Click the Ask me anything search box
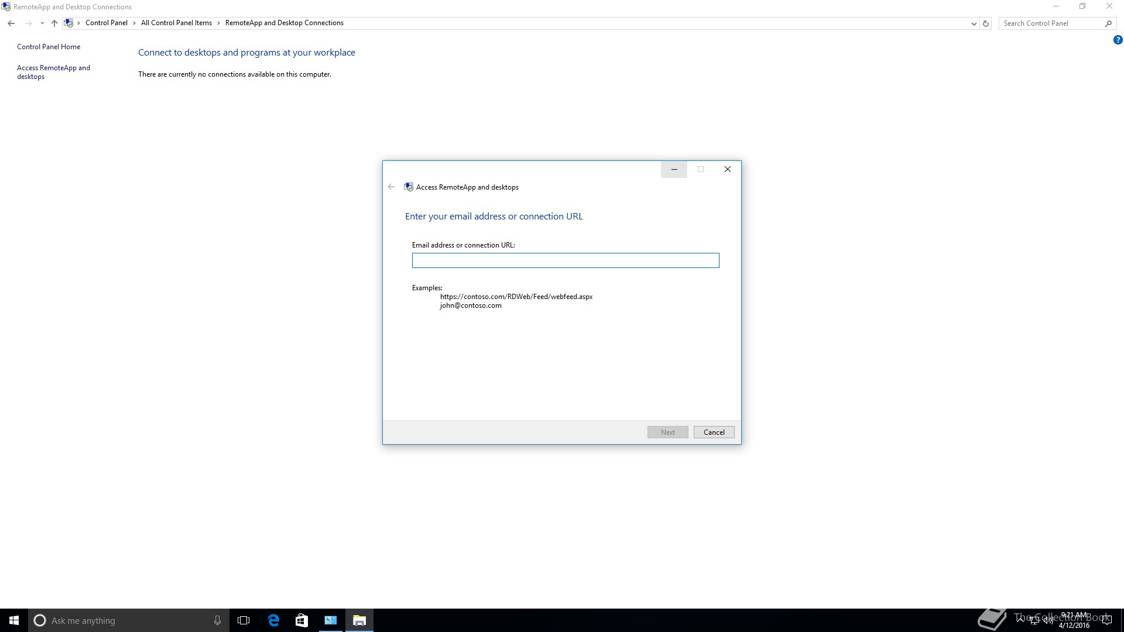 pos(129,620)
